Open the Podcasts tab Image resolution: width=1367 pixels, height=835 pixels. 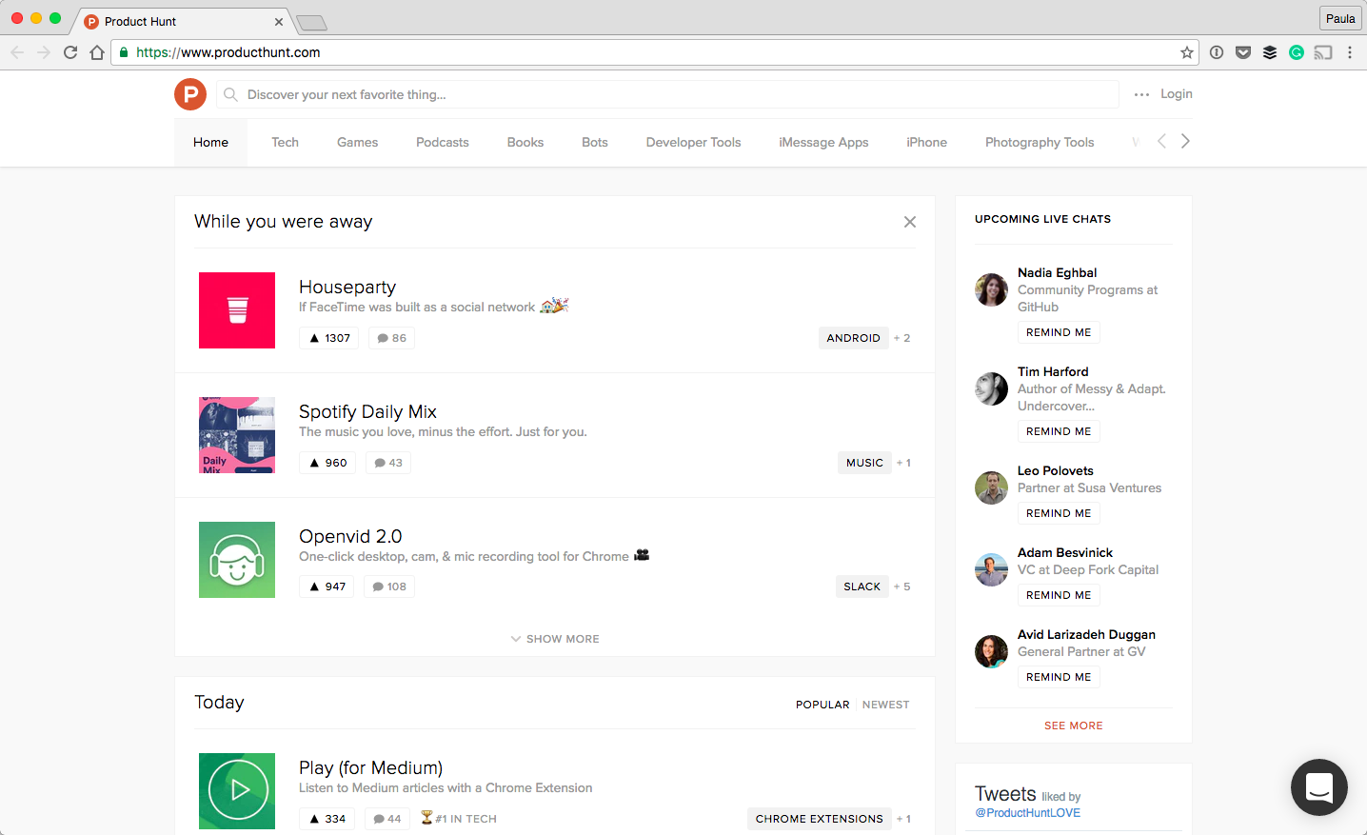coord(443,143)
